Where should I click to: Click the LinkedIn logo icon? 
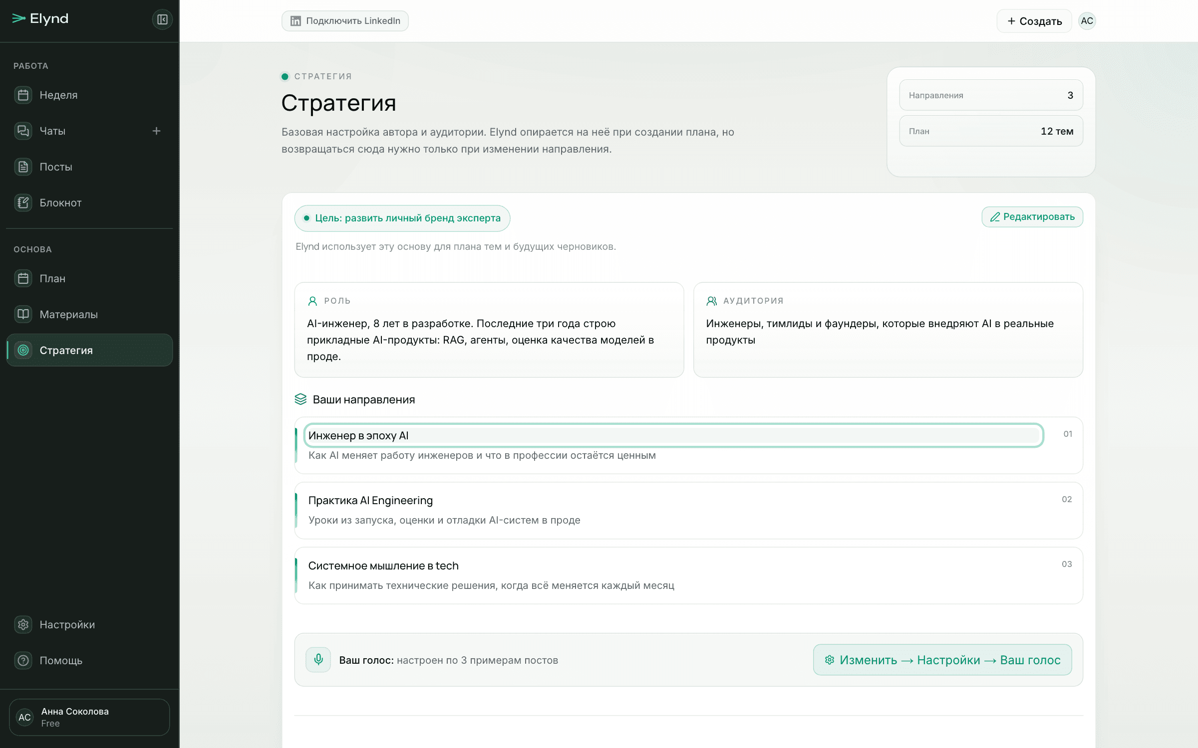click(x=296, y=21)
